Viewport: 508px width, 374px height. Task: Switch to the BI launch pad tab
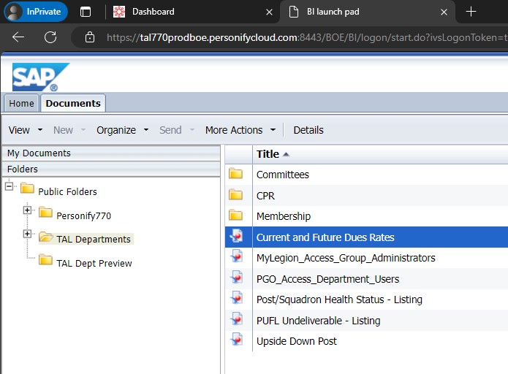(368, 12)
